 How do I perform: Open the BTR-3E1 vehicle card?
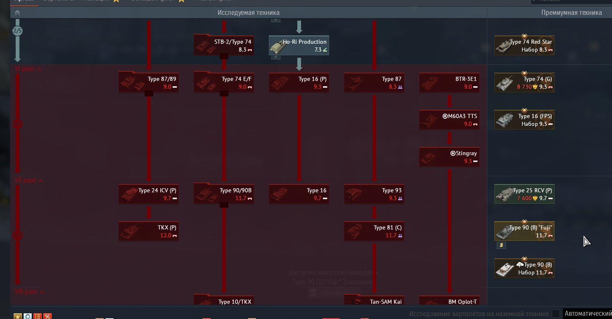click(449, 83)
